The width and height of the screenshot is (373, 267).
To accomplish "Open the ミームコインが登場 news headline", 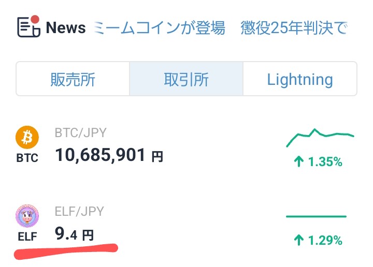I will pos(160,28).
